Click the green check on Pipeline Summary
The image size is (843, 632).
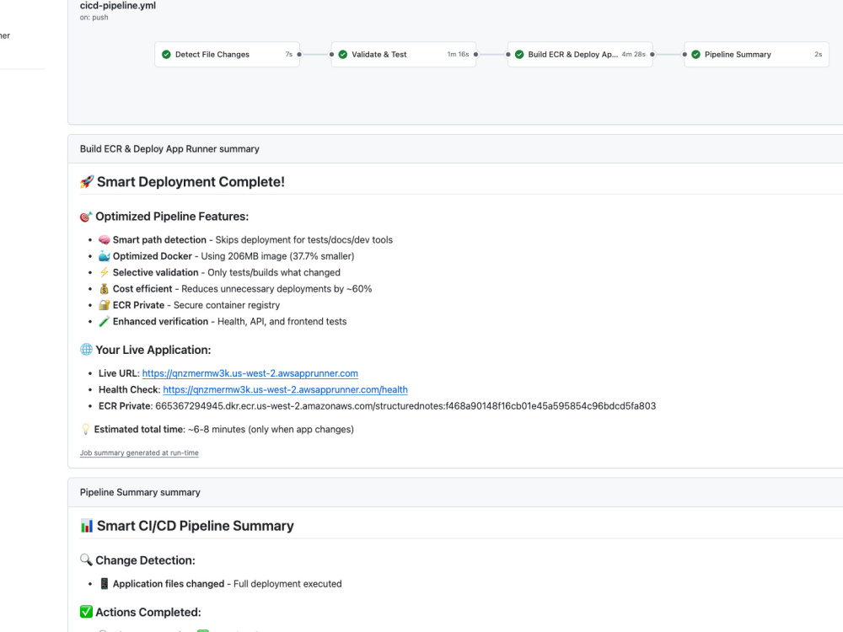tap(695, 54)
